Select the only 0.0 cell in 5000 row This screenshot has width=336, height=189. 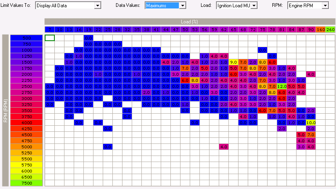point(108,147)
